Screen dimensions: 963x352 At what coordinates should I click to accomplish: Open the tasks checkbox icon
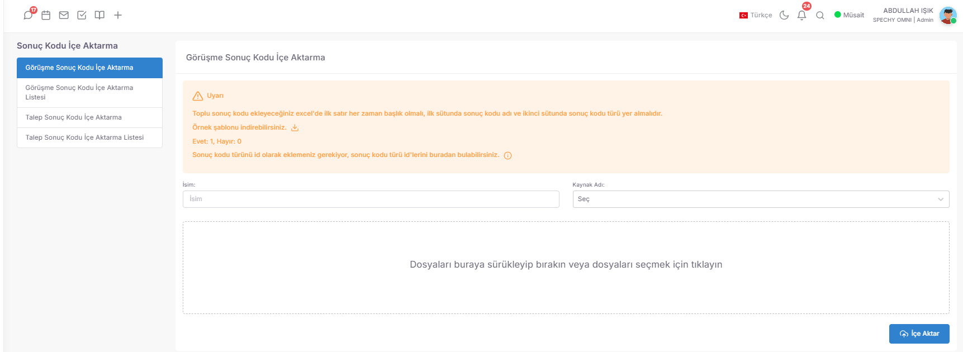click(82, 15)
